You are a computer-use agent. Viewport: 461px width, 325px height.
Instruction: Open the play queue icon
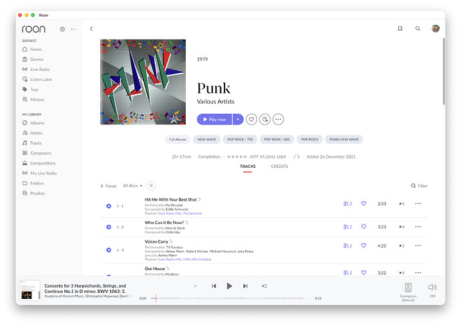[265, 286]
